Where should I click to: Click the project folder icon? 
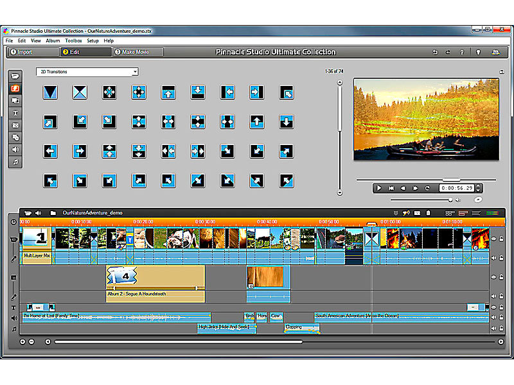point(53,213)
